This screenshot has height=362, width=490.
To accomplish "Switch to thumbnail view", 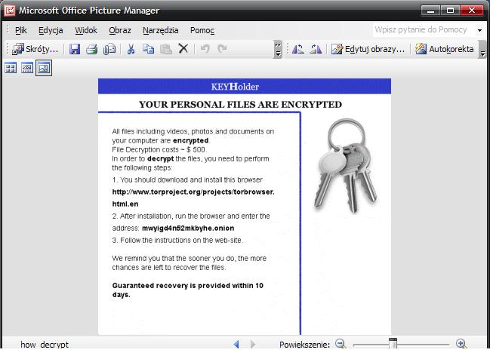I will pos(11,68).
